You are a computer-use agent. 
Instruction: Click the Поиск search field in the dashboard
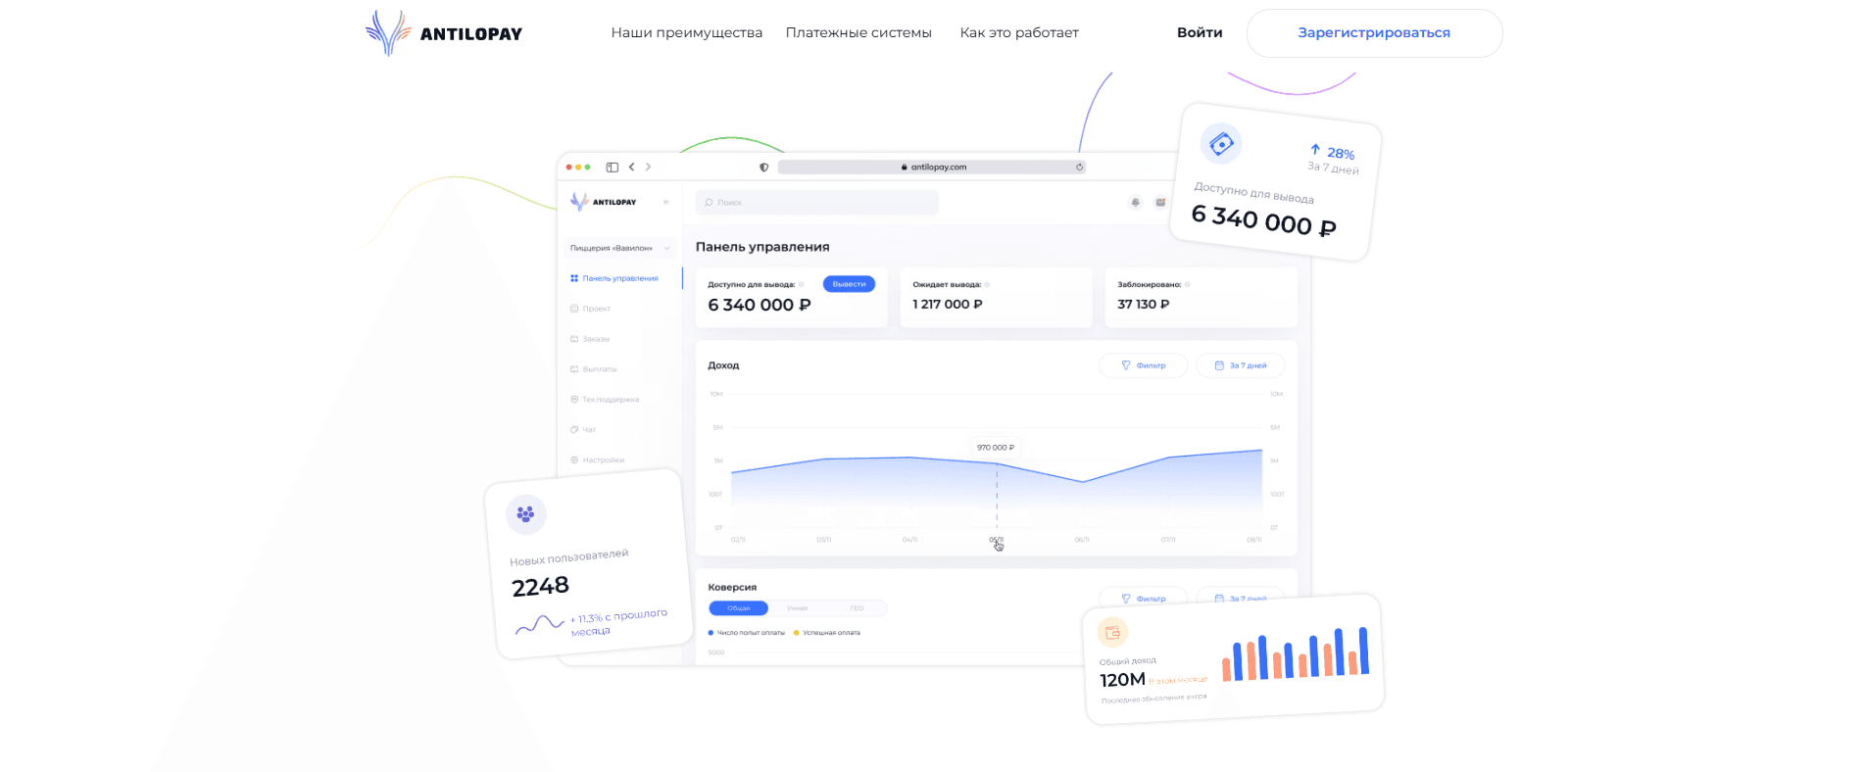817,202
